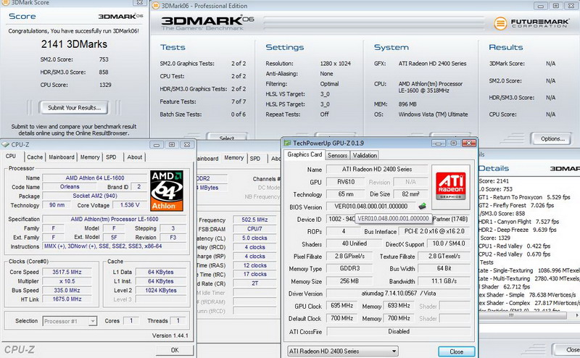Open the Memory tab in front CPU-Z
The image size is (580, 358).
point(90,157)
